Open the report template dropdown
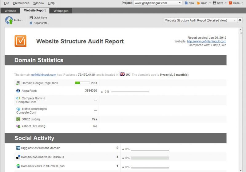 pos(235,20)
